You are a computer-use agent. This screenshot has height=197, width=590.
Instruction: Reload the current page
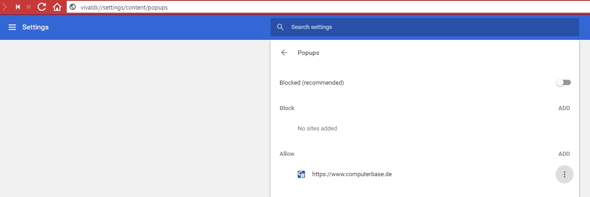click(x=42, y=7)
